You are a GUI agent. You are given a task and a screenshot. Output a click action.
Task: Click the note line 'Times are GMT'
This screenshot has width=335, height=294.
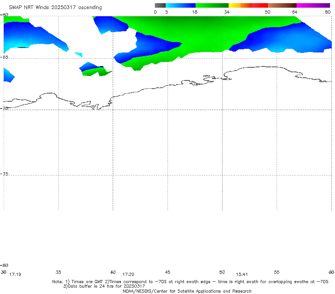pos(87,282)
